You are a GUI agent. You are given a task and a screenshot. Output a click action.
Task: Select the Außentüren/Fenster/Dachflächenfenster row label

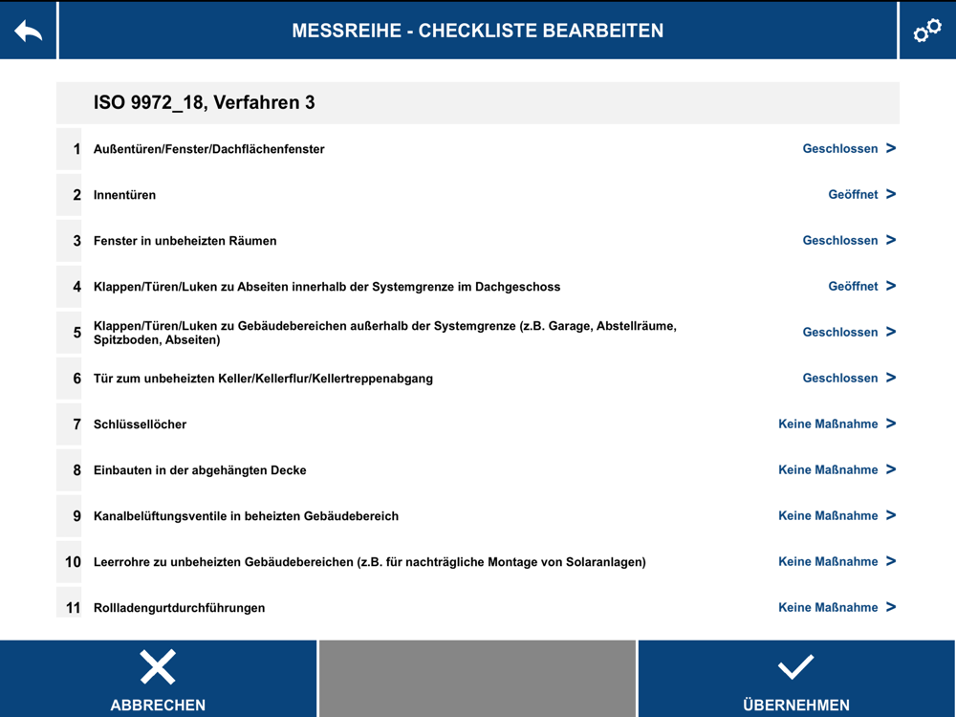click(x=208, y=149)
